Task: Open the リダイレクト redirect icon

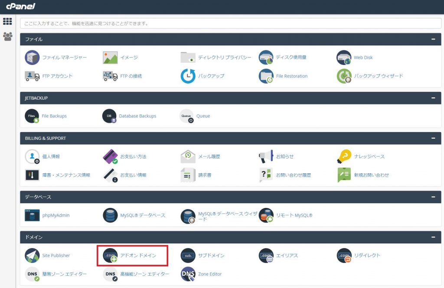Action: tap(344, 256)
